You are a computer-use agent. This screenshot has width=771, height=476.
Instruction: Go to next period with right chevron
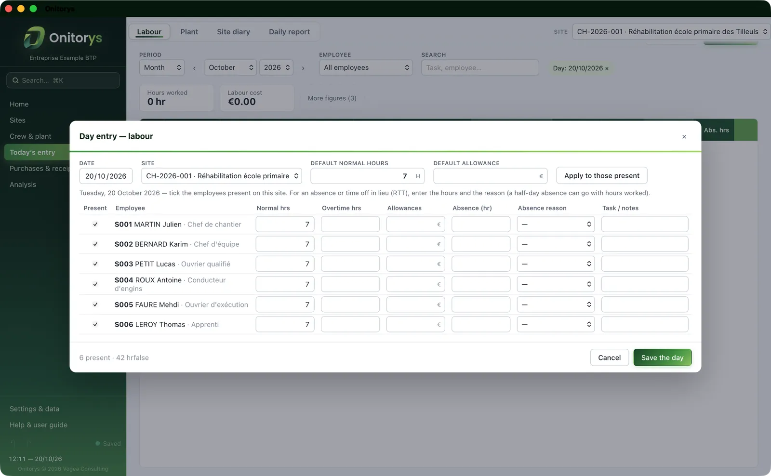pos(303,68)
